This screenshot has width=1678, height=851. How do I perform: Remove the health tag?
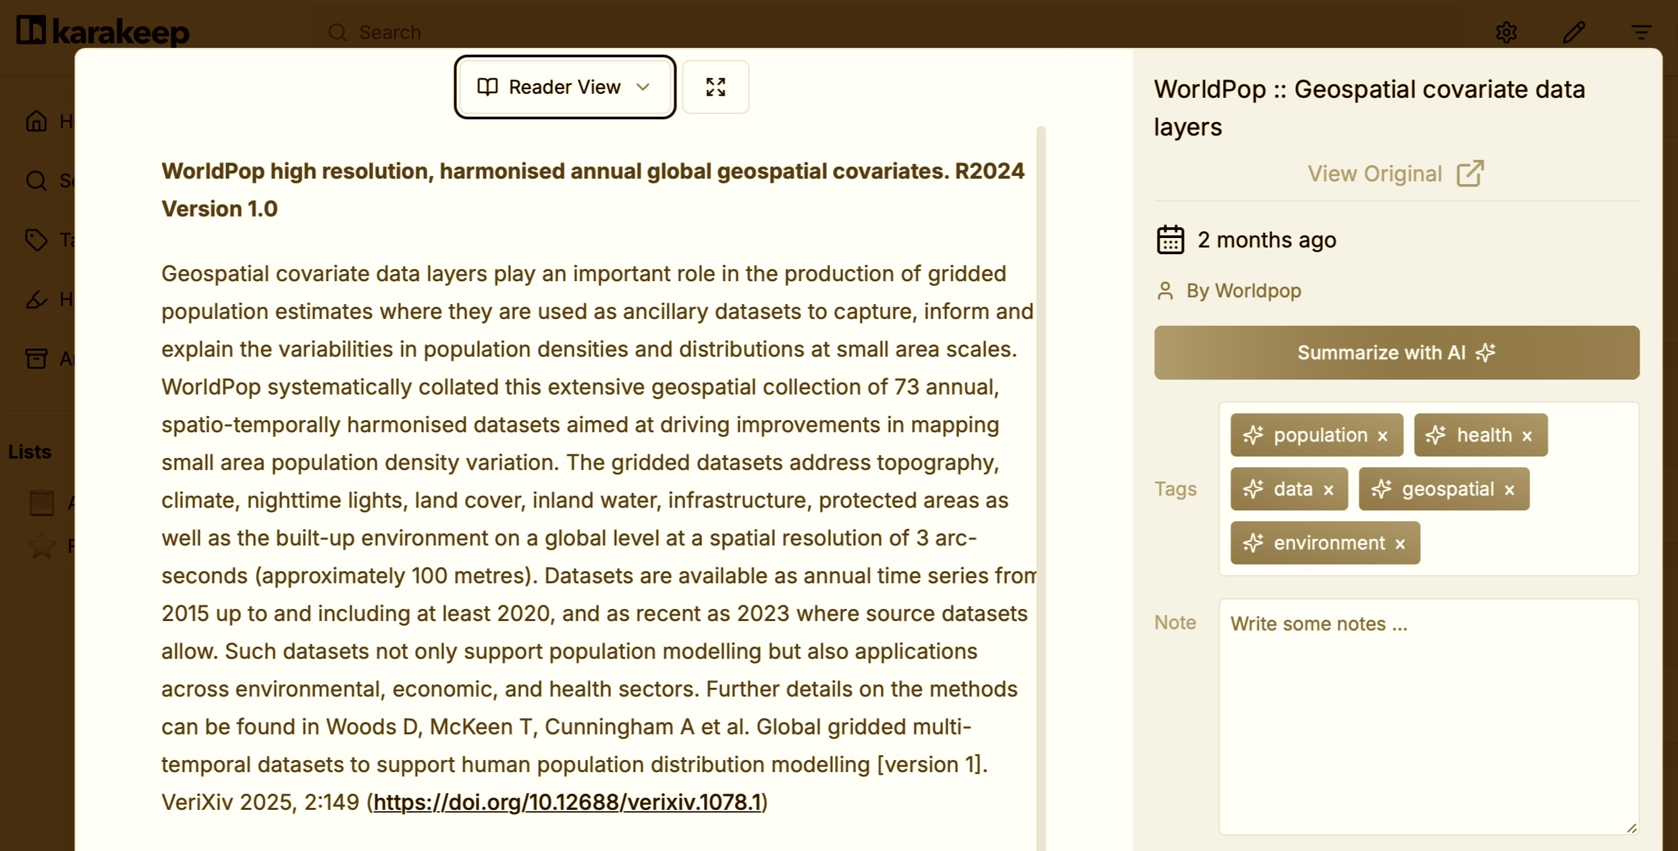tap(1527, 436)
